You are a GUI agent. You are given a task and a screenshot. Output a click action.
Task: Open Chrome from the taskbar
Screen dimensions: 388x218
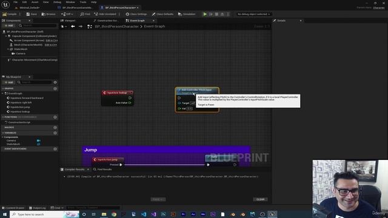coord(114,214)
